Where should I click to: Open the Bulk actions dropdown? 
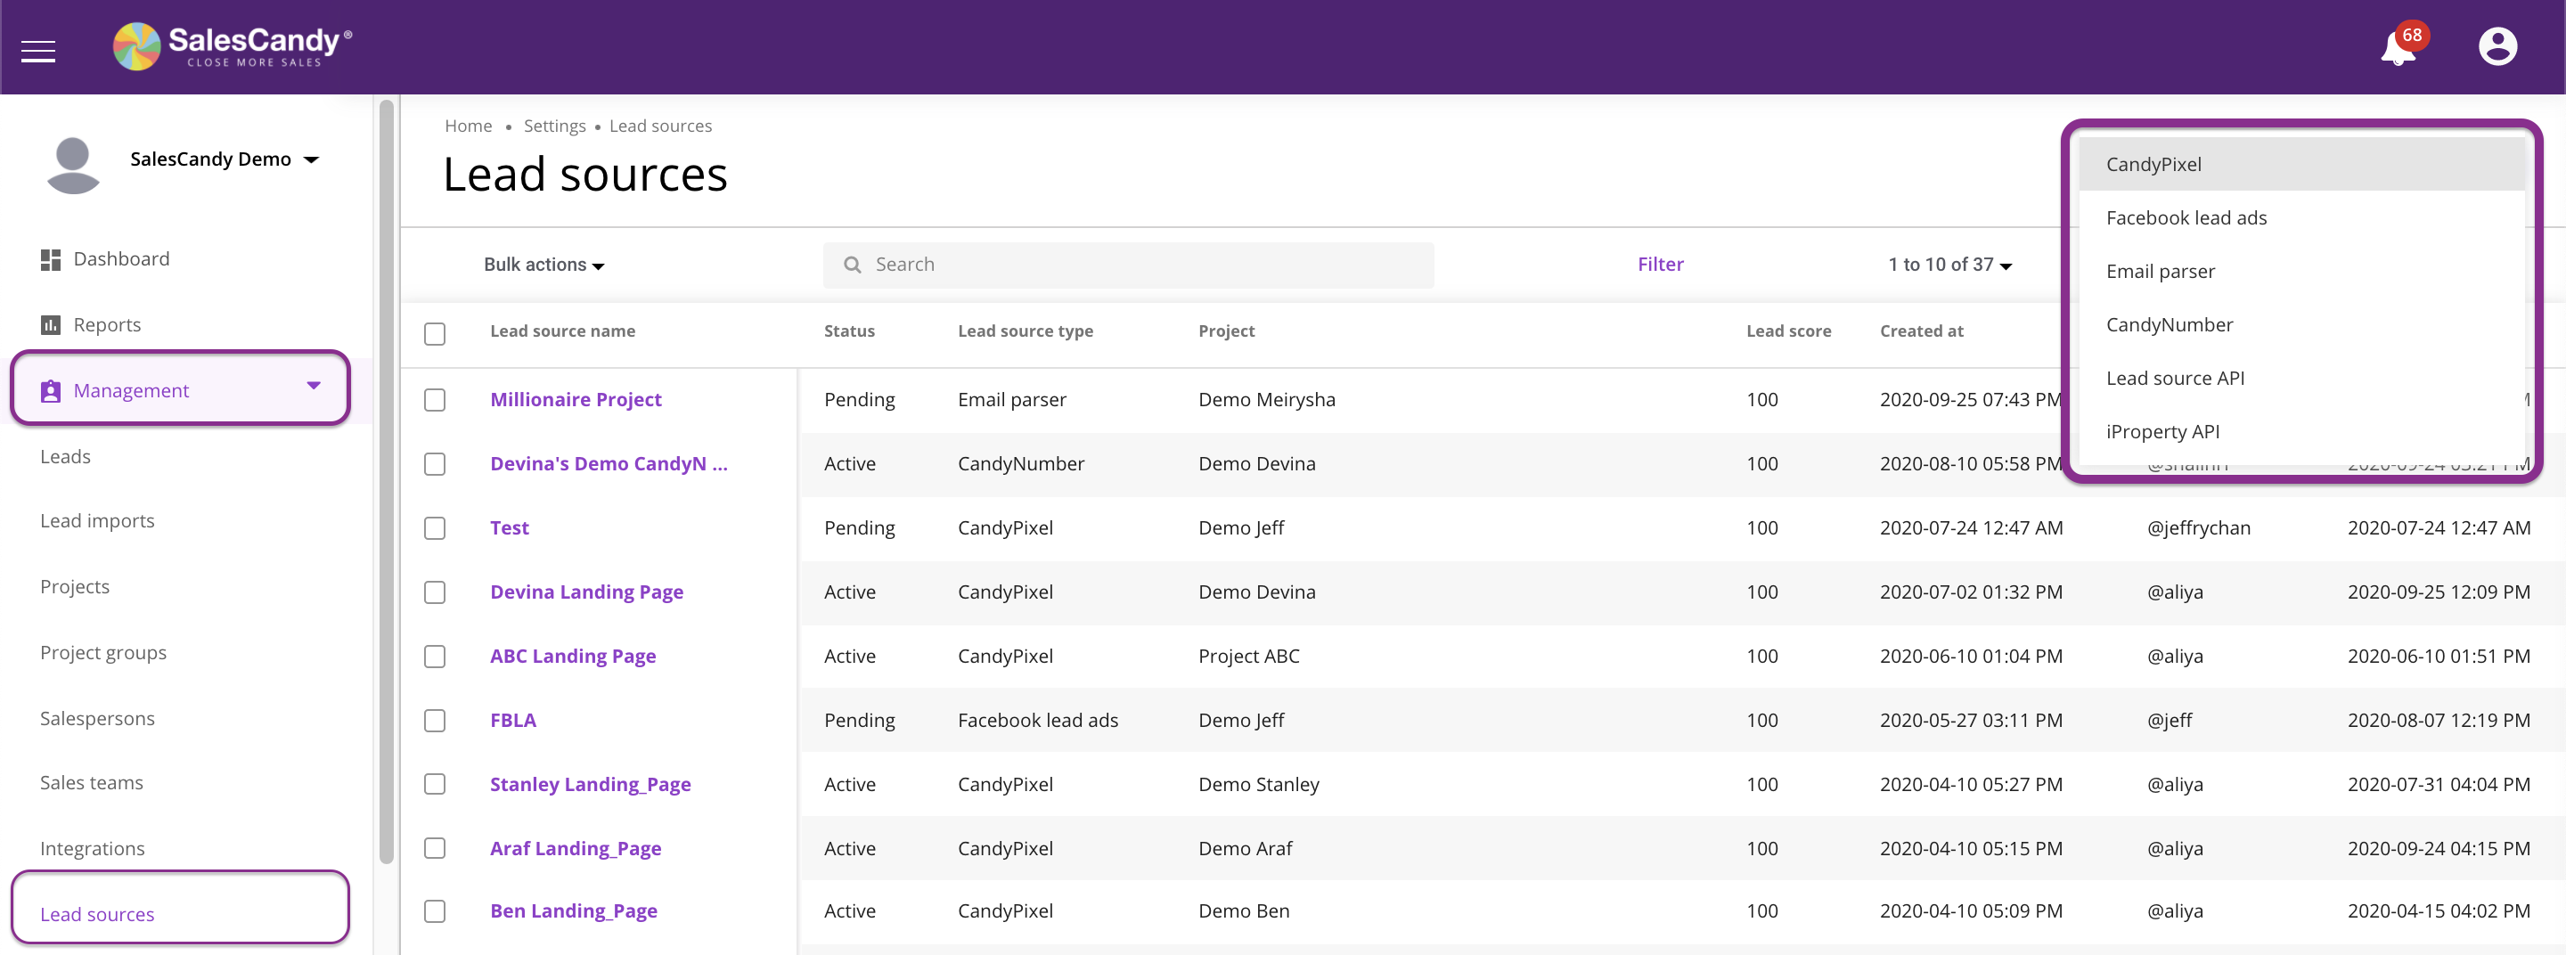542,264
